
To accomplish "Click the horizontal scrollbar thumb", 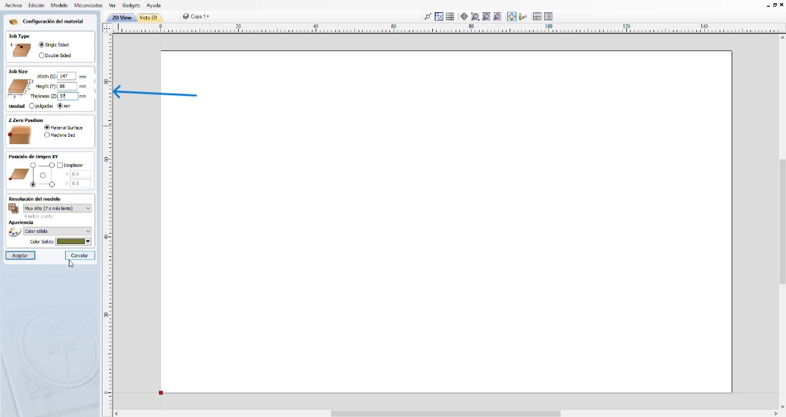I will click(x=446, y=413).
